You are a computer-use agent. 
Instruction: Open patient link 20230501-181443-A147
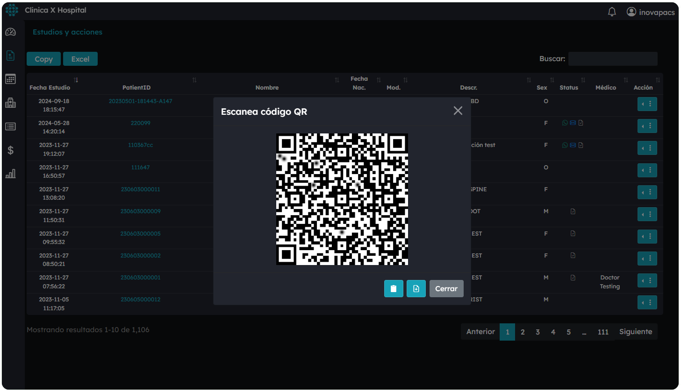point(140,101)
